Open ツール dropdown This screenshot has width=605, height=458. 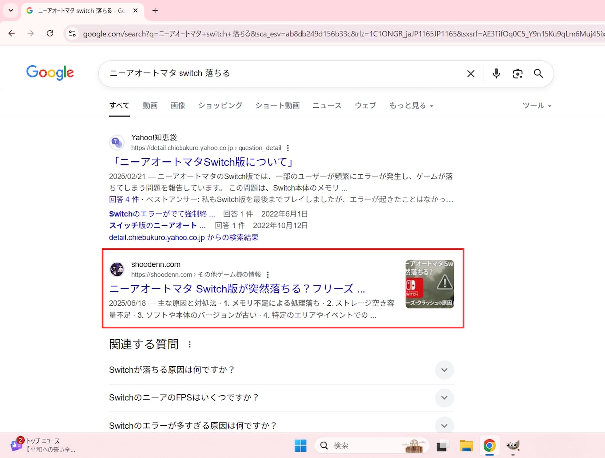click(537, 105)
